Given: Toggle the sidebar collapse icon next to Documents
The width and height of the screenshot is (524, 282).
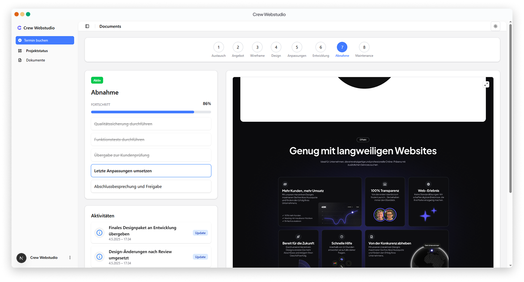Looking at the screenshot, I should (x=87, y=26).
